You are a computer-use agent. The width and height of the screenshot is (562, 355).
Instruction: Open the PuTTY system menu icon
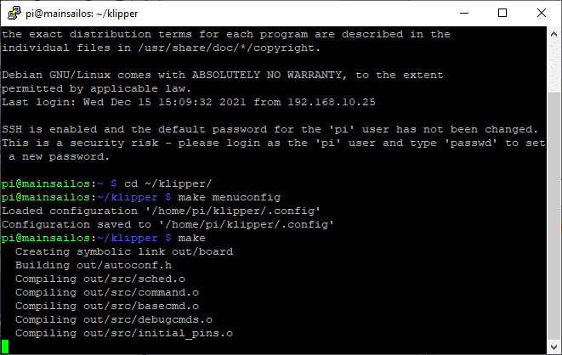[x=14, y=14]
